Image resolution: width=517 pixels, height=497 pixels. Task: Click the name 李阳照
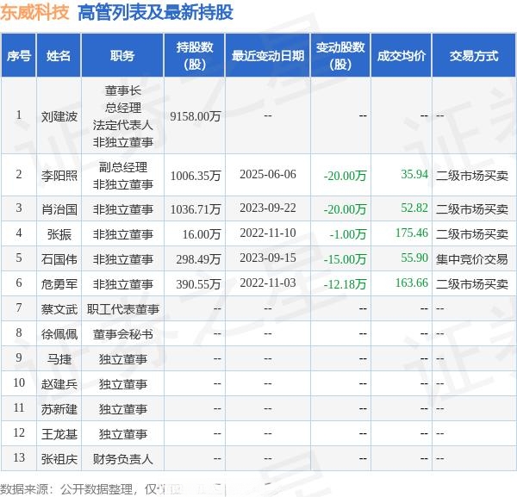point(59,176)
